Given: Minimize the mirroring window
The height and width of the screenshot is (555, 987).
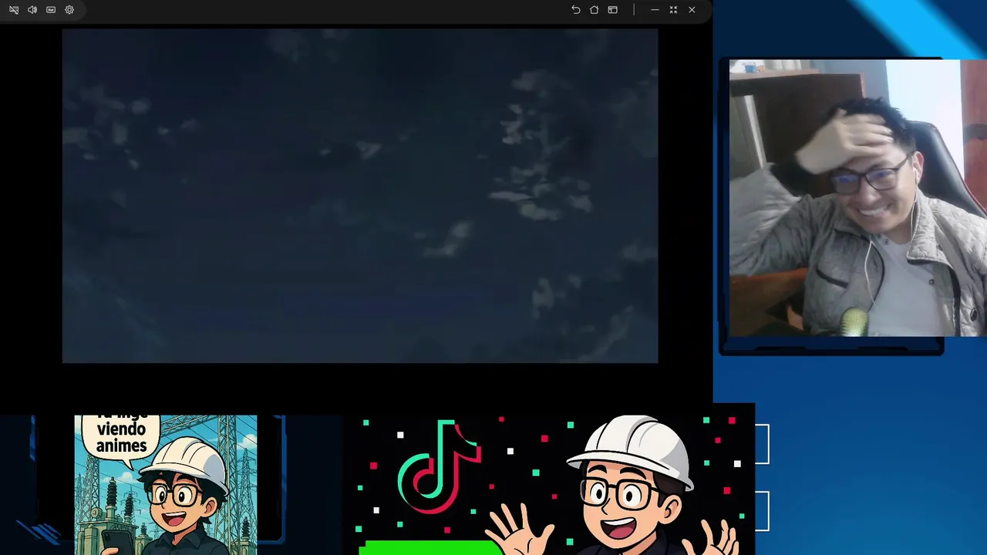Looking at the screenshot, I should coord(655,10).
